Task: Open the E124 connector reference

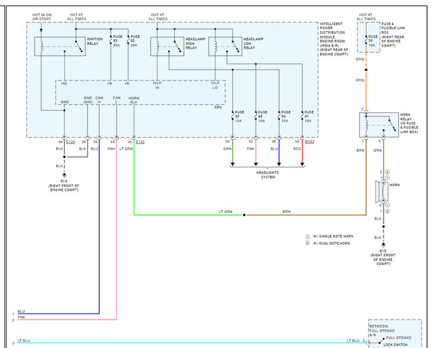Action: coord(70,142)
